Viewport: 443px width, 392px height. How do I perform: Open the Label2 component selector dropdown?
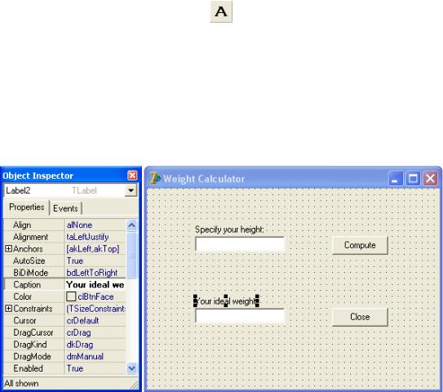click(x=131, y=190)
